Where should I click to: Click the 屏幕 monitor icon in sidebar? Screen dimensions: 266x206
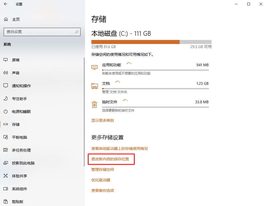pyautogui.click(x=6, y=60)
